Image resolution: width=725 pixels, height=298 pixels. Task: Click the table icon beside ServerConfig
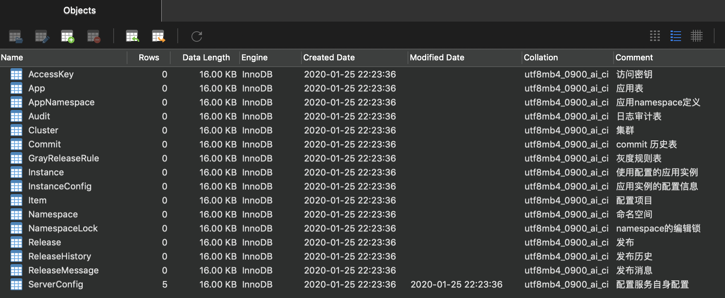(16, 284)
